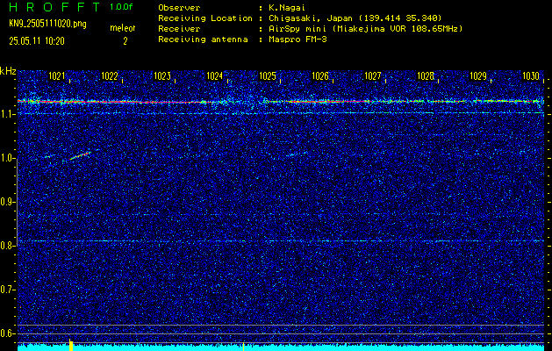Click the short faint echo left of the streak
This screenshot has height=351, width=552.
(49, 156)
